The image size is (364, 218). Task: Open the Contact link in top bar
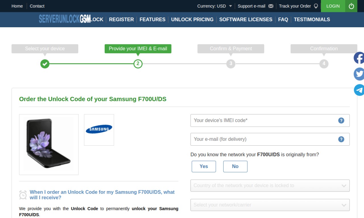click(x=37, y=6)
